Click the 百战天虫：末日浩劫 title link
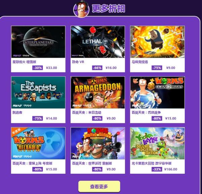 pos(87,113)
